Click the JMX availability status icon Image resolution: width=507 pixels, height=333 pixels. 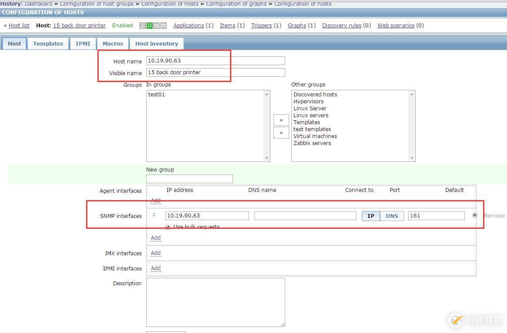157,26
